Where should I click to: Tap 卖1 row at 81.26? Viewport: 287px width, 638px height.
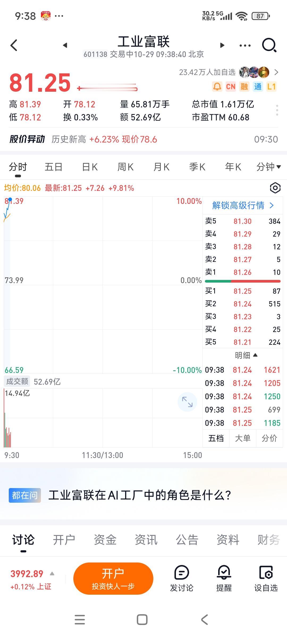click(x=243, y=272)
